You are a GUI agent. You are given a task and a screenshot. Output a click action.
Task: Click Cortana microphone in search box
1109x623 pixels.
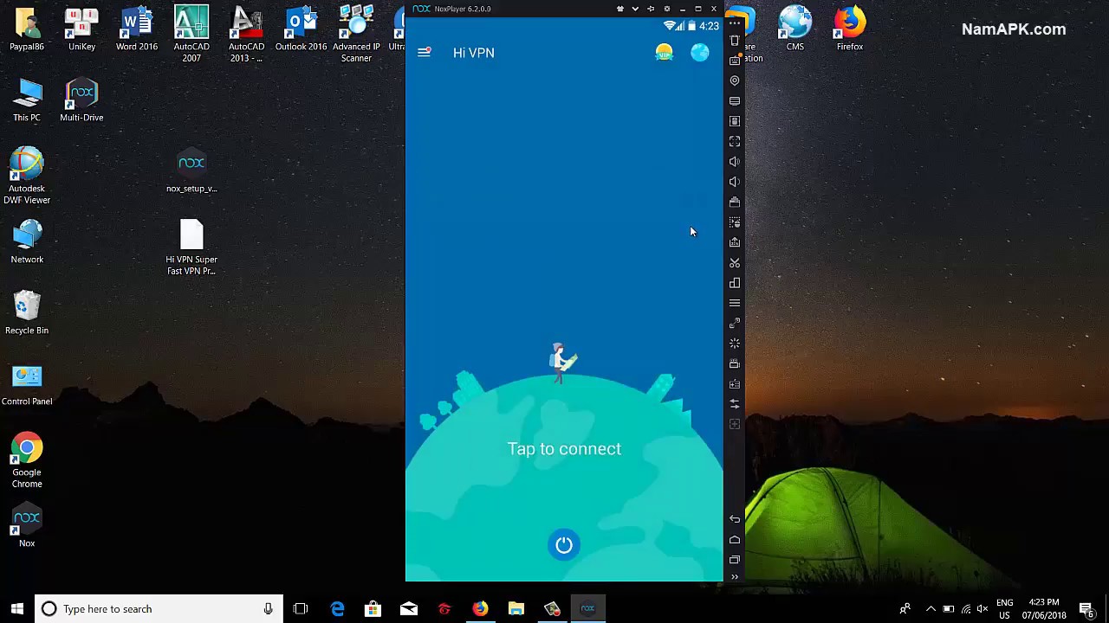click(x=268, y=609)
